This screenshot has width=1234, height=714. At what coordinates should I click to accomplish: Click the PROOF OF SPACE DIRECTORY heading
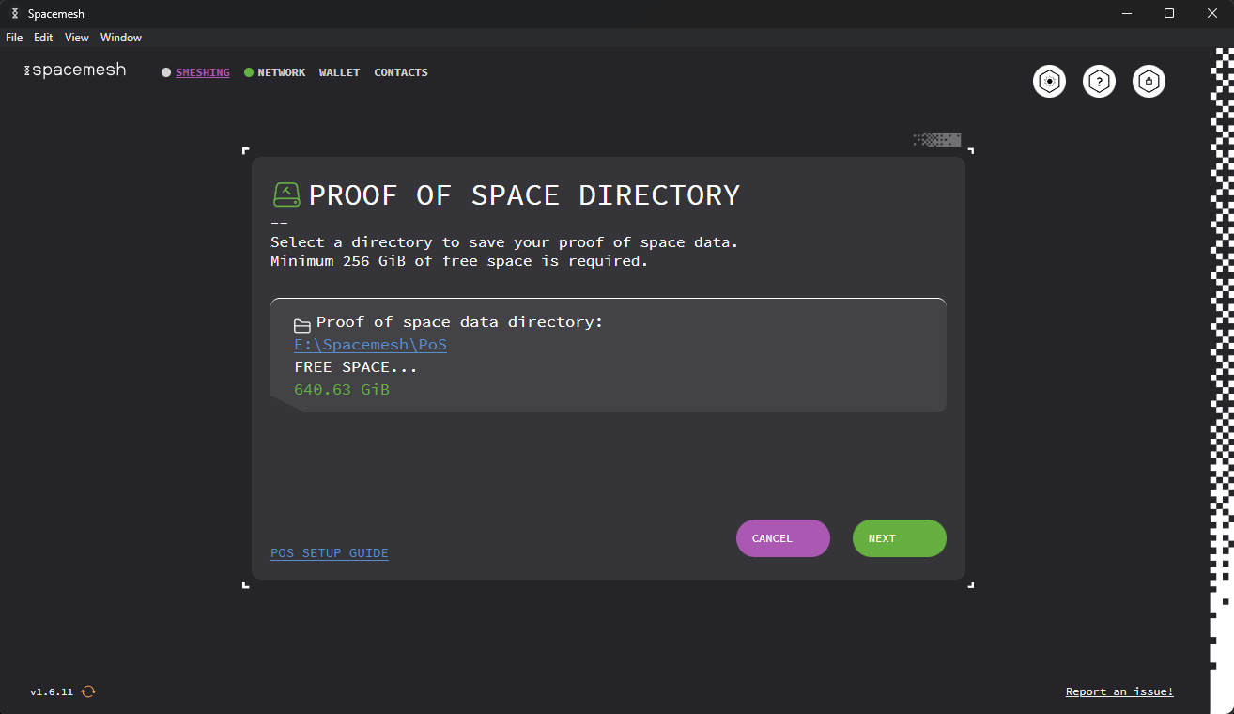[524, 195]
